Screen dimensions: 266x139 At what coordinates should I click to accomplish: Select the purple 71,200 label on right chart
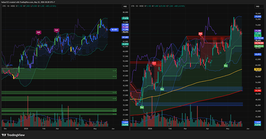[x=258, y=31]
